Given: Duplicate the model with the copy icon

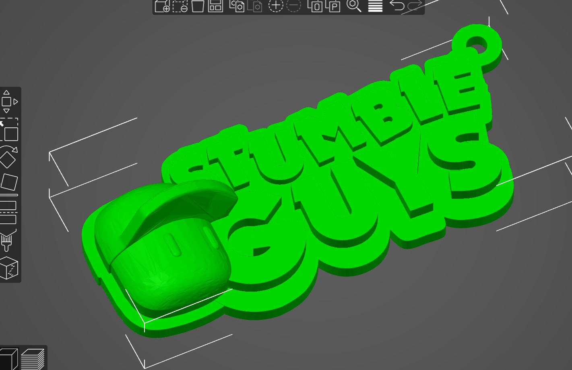Looking at the screenshot, I should click(237, 6).
